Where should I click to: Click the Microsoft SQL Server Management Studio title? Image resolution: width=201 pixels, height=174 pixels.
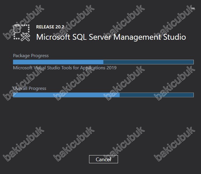pyautogui.click(x=111, y=37)
